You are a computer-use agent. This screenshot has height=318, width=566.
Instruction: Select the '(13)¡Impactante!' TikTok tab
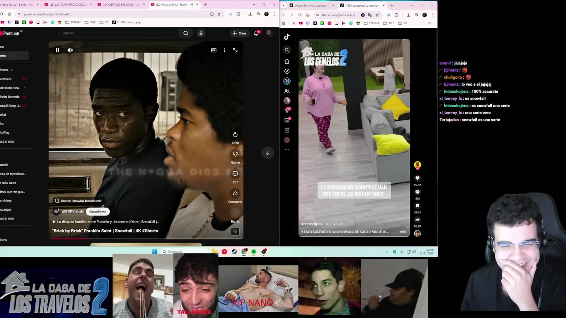tap(363, 5)
